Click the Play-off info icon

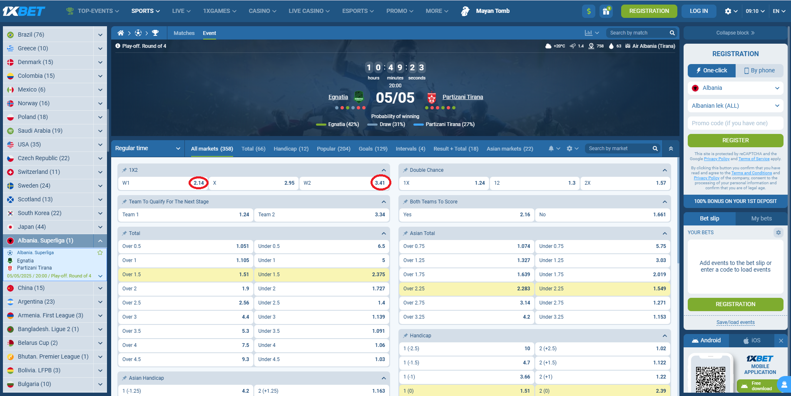point(118,46)
